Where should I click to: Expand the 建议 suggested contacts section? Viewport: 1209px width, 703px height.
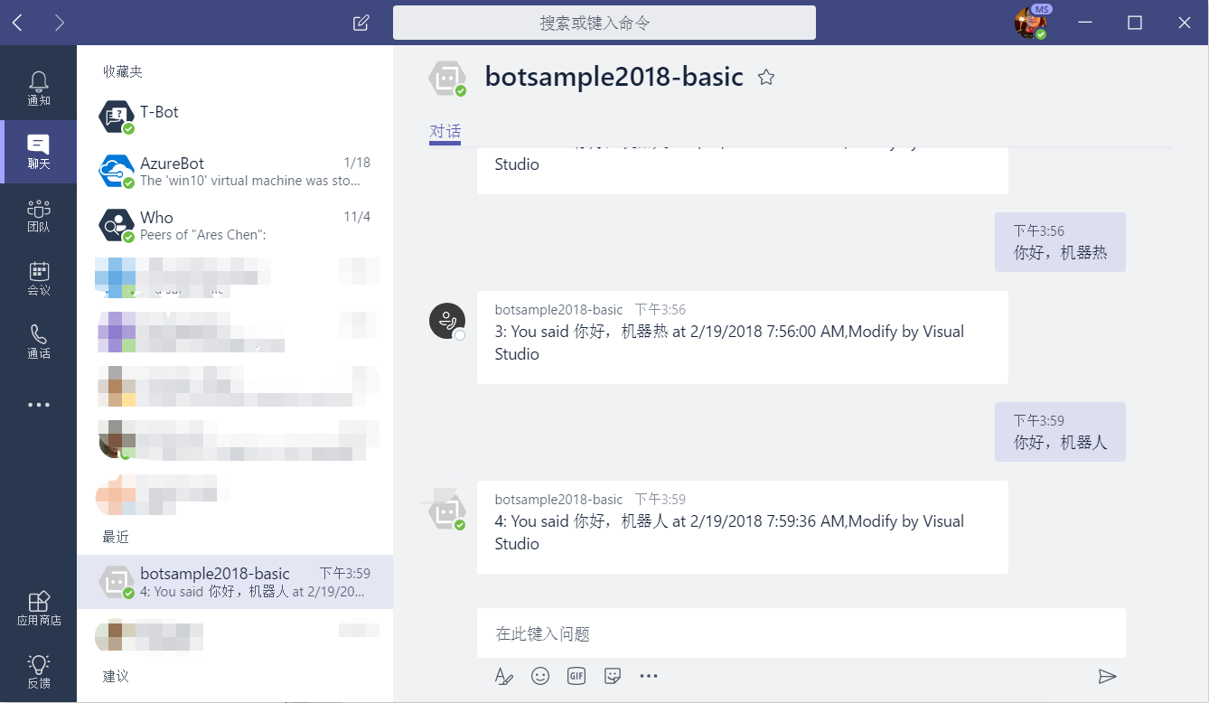pyautogui.click(x=115, y=676)
